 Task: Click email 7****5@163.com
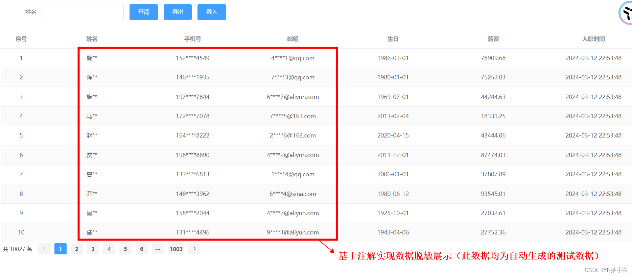tap(293, 116)
